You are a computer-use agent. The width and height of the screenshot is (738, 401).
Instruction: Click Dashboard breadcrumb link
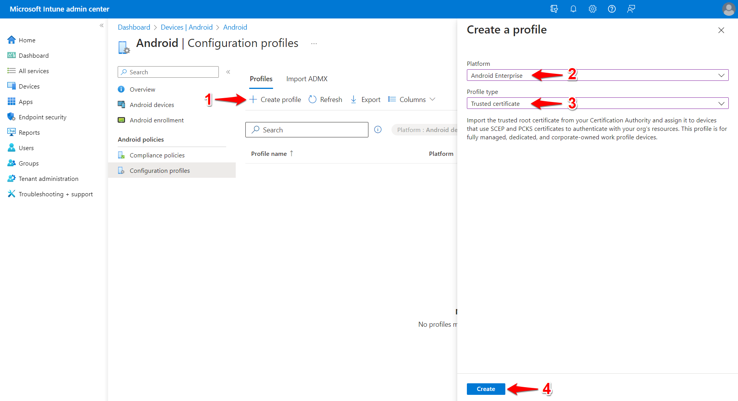coord(134,27)
